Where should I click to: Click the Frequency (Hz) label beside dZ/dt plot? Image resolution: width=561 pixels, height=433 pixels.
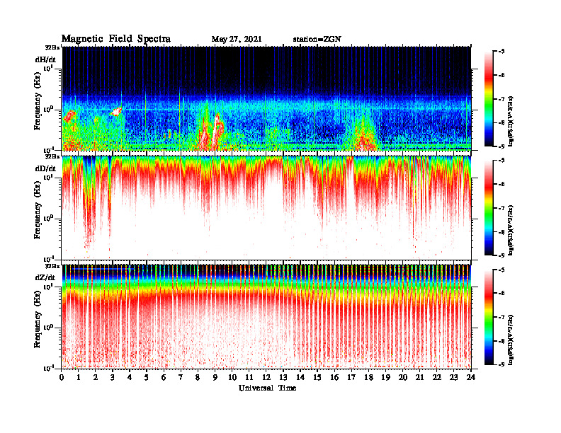[38, 321]
